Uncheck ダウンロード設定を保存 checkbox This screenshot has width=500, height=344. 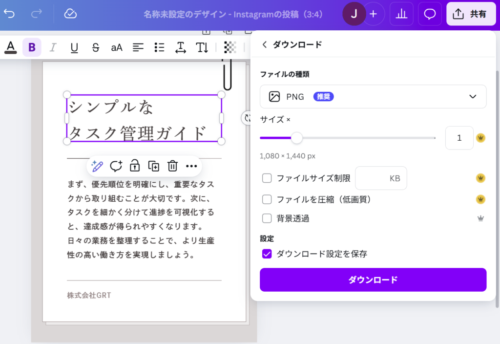point(267,254)
